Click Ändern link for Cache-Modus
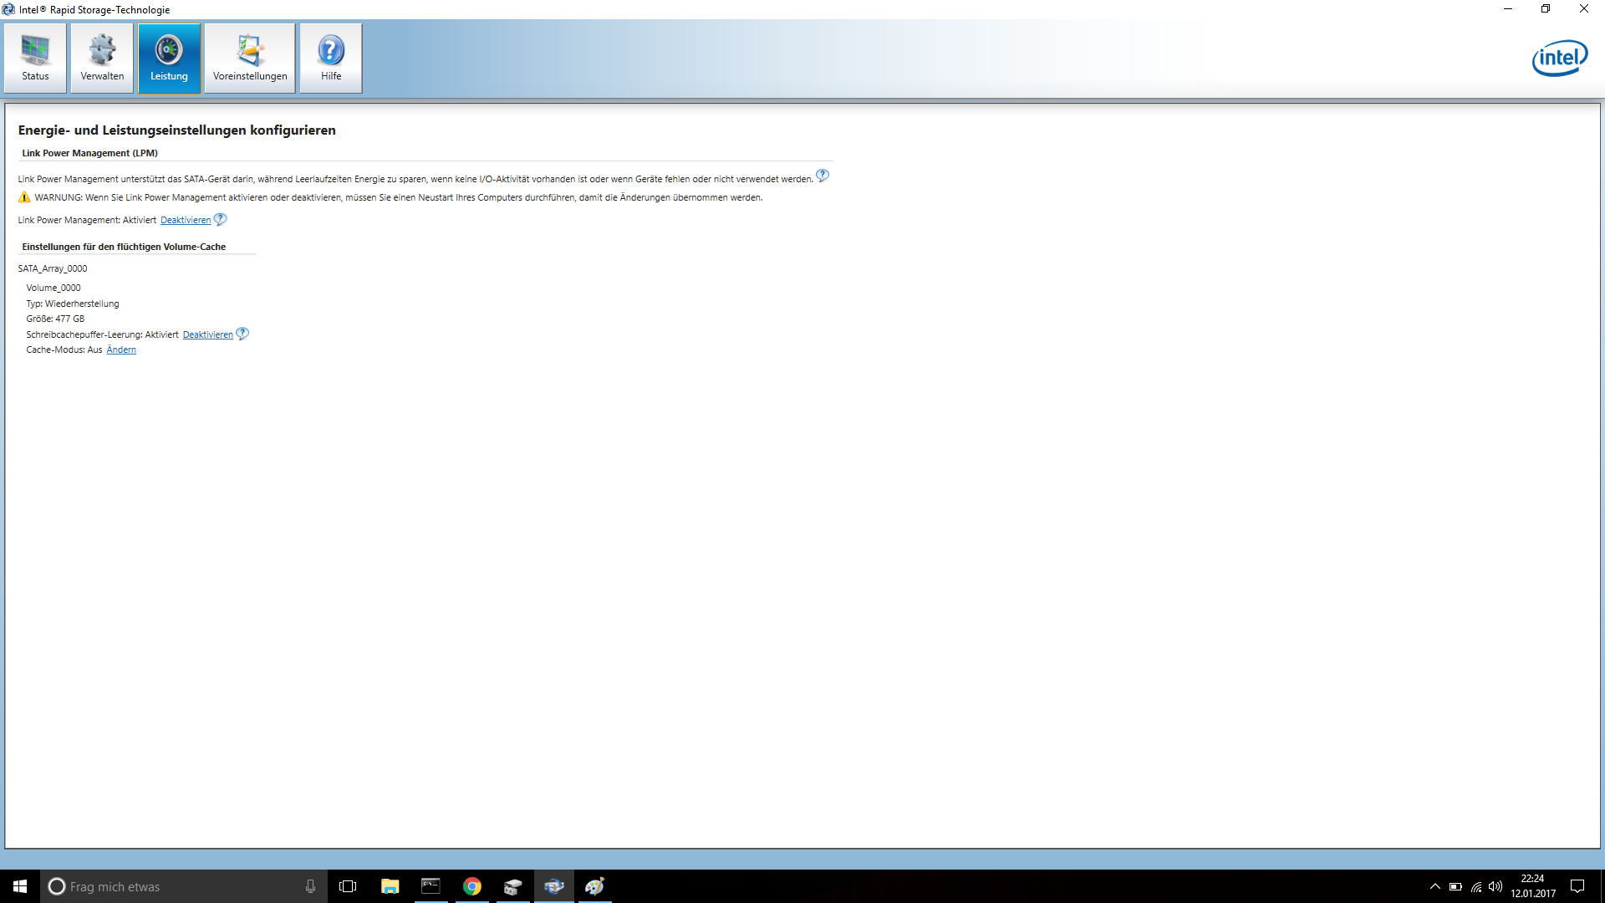1605x903 pixels. [121, 349]
